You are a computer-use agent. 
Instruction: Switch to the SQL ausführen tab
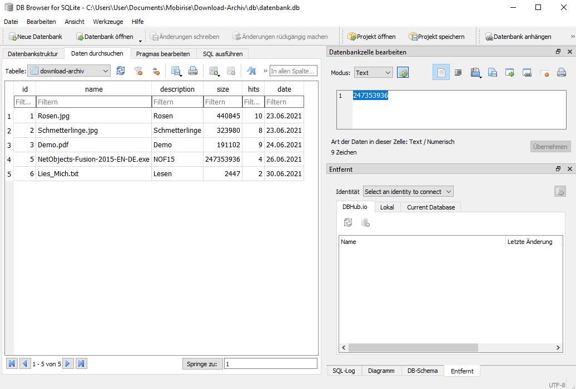point(222,54)
